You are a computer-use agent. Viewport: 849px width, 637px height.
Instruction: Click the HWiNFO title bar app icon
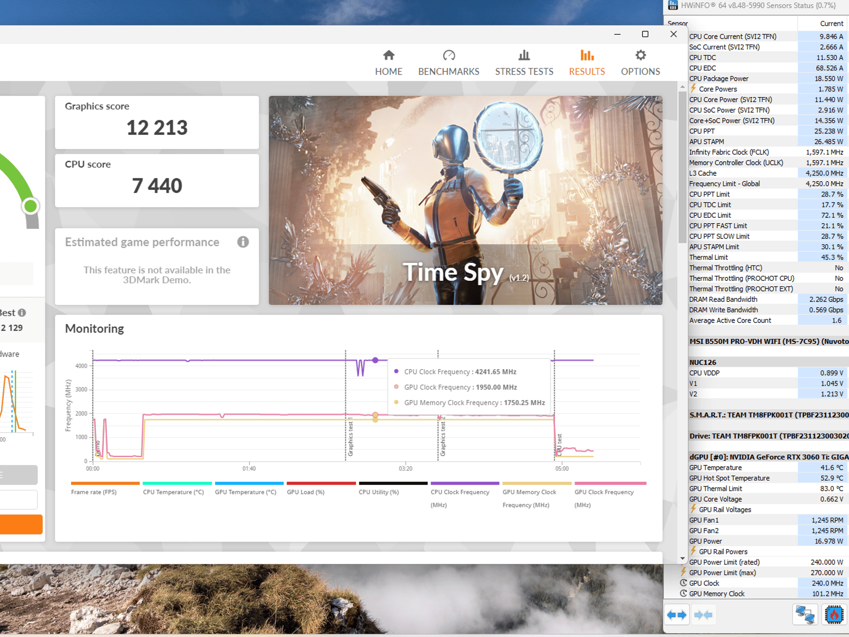tap(673, 5)
